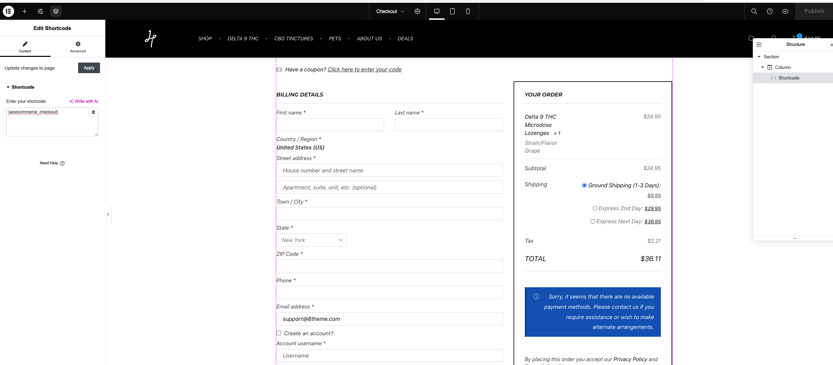
Task: Click the Column layout icon
Action: click(770, 67)
